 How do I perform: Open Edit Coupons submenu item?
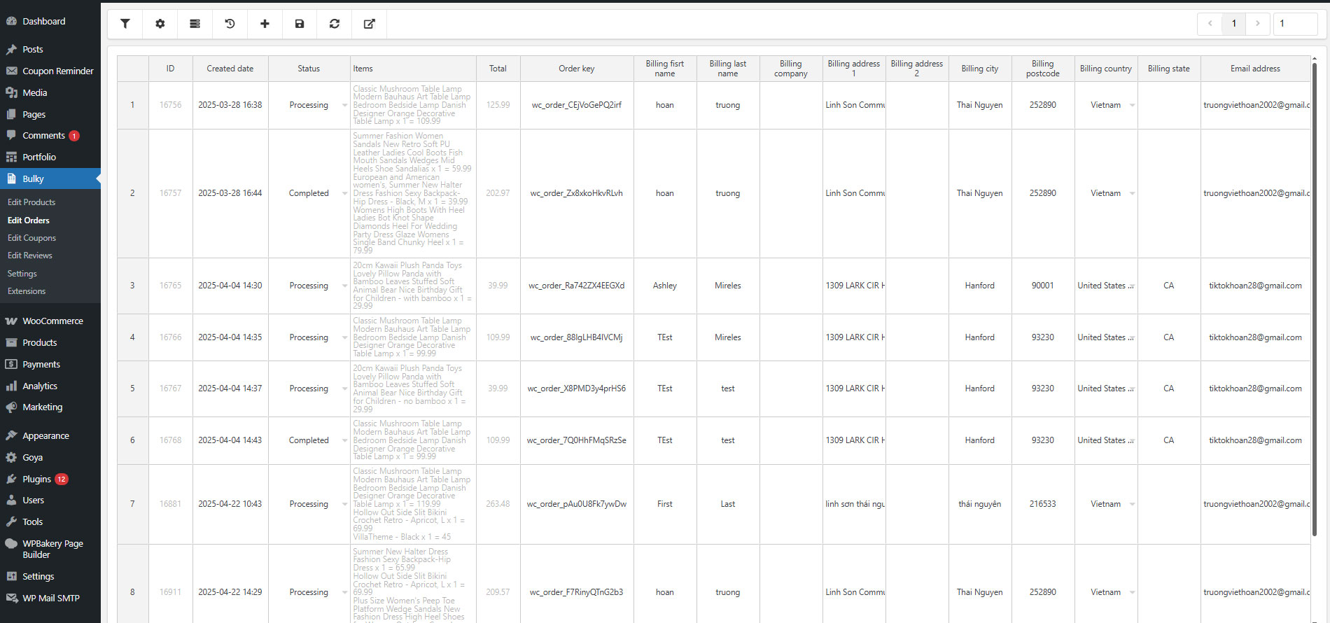point(31,238)
